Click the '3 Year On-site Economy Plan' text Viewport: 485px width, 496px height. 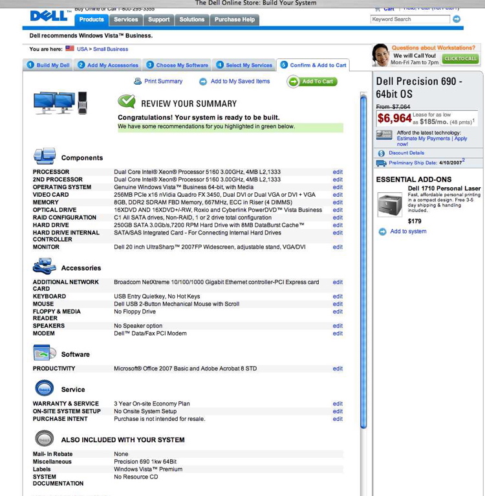152,403
